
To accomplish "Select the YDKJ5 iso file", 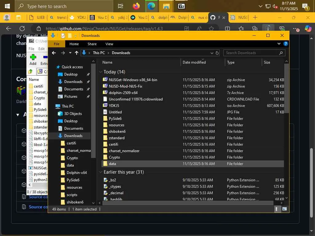I will [x=114, y=106].
